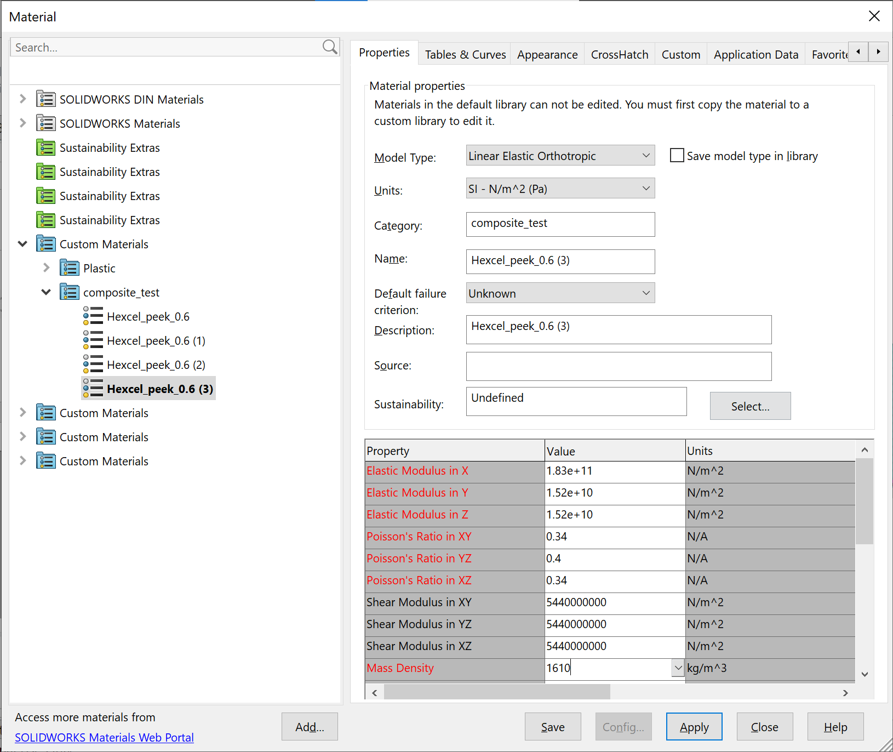Select Poisson's Ratio in YZ value 0.4

(x=615, y=559)
